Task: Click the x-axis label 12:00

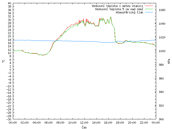Action: tap(84, 123)
